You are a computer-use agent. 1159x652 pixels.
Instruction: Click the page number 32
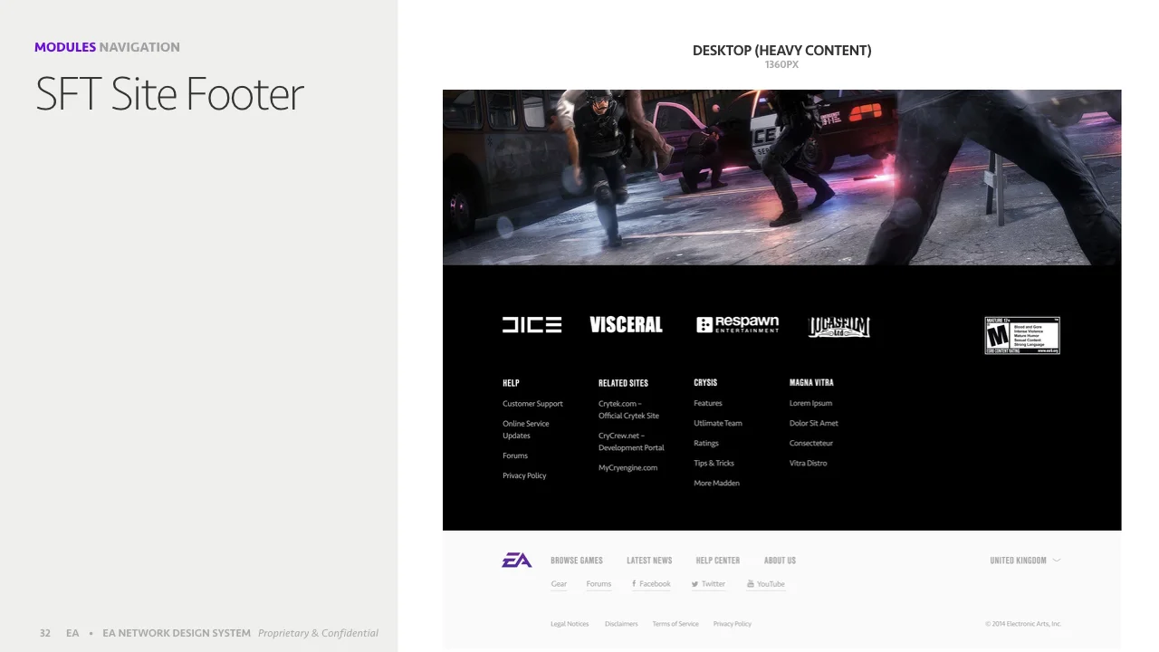[x=45, y=633]
